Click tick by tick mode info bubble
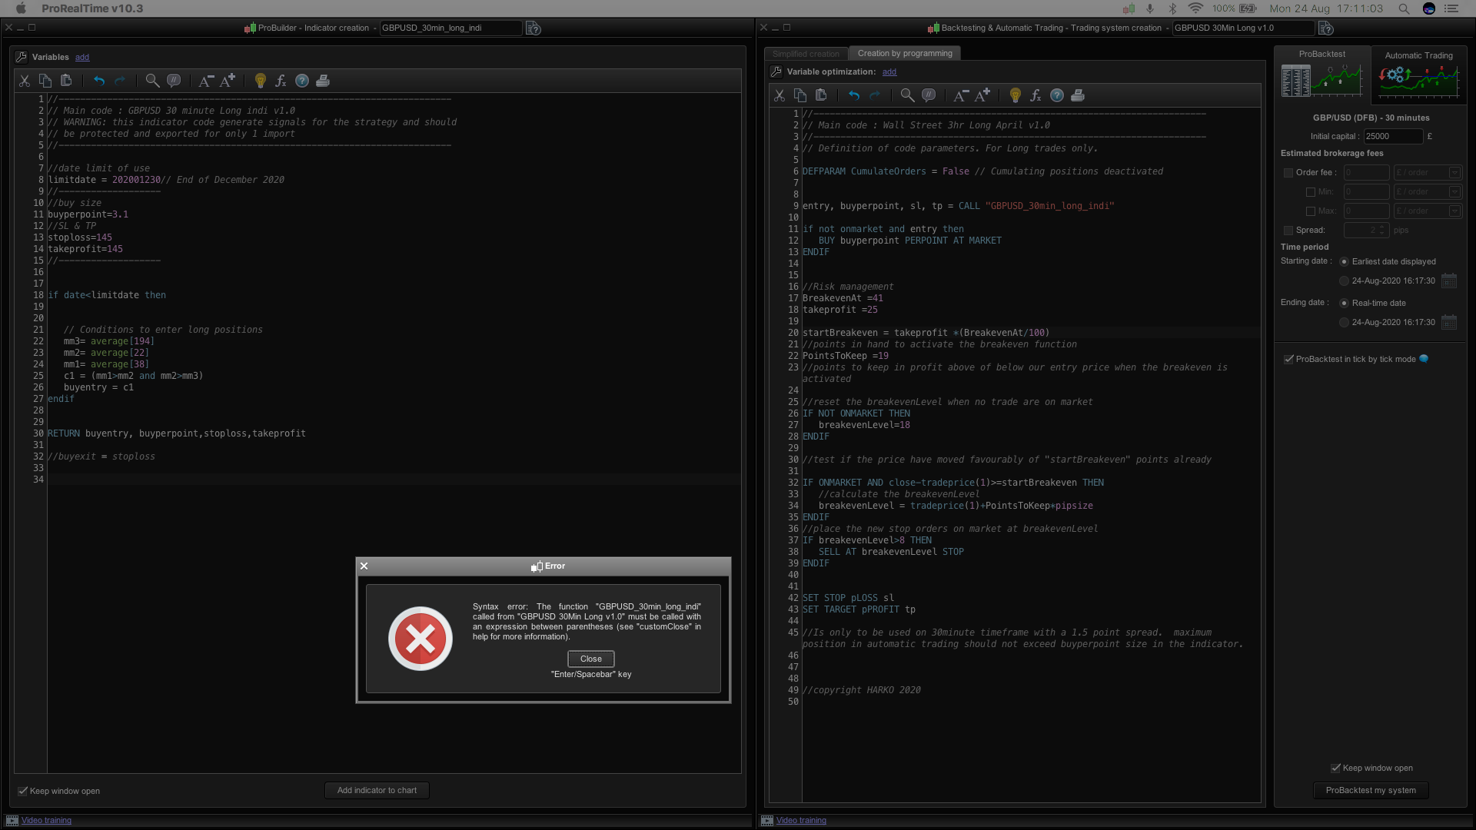 (1424, 359)
